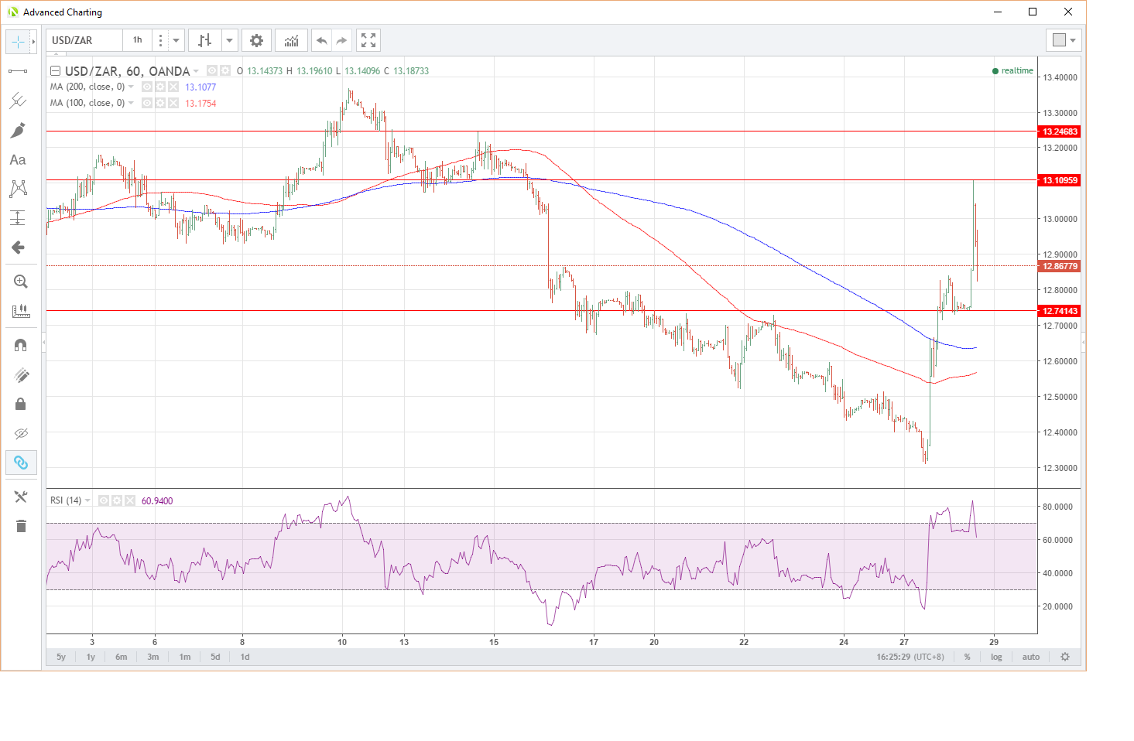Select the trend line drawing tool
This screenshot has height=741, width=1134.
click(18, 71)
